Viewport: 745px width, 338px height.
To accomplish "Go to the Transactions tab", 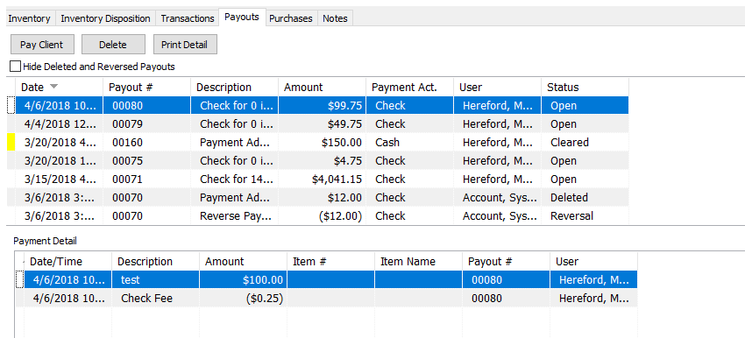I will tap(188, 18).
